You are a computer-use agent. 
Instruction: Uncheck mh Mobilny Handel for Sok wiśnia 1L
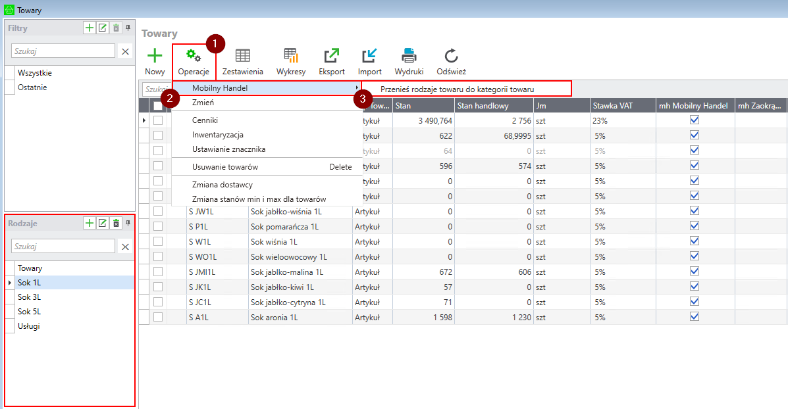click(x=694, y=241)
